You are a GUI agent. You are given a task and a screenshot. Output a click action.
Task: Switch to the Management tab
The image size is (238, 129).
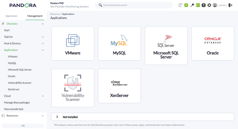[35, 16]
